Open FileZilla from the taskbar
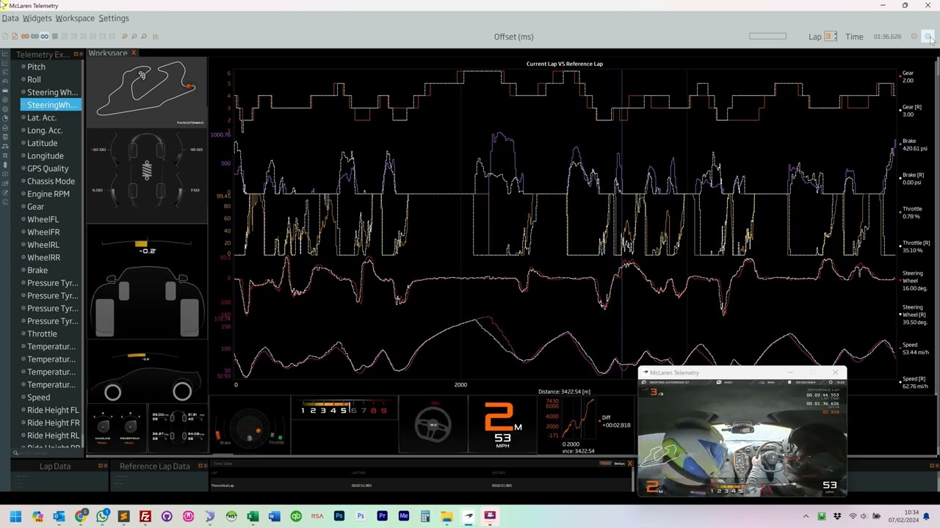This screenshot has width=940, height=528. (145, 516)
